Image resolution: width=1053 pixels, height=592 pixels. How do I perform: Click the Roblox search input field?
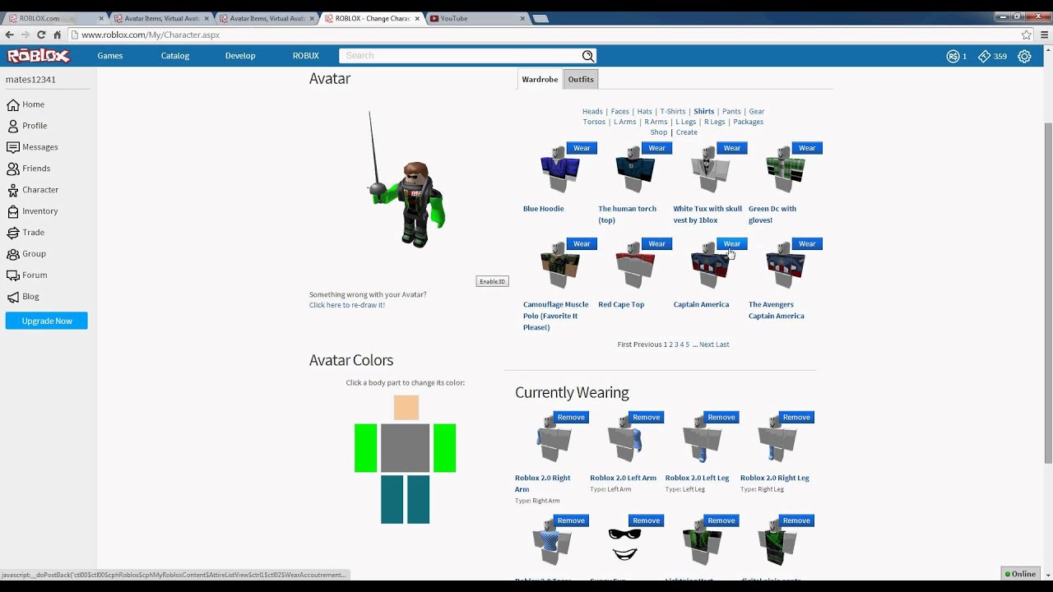(x=459, y=56)
